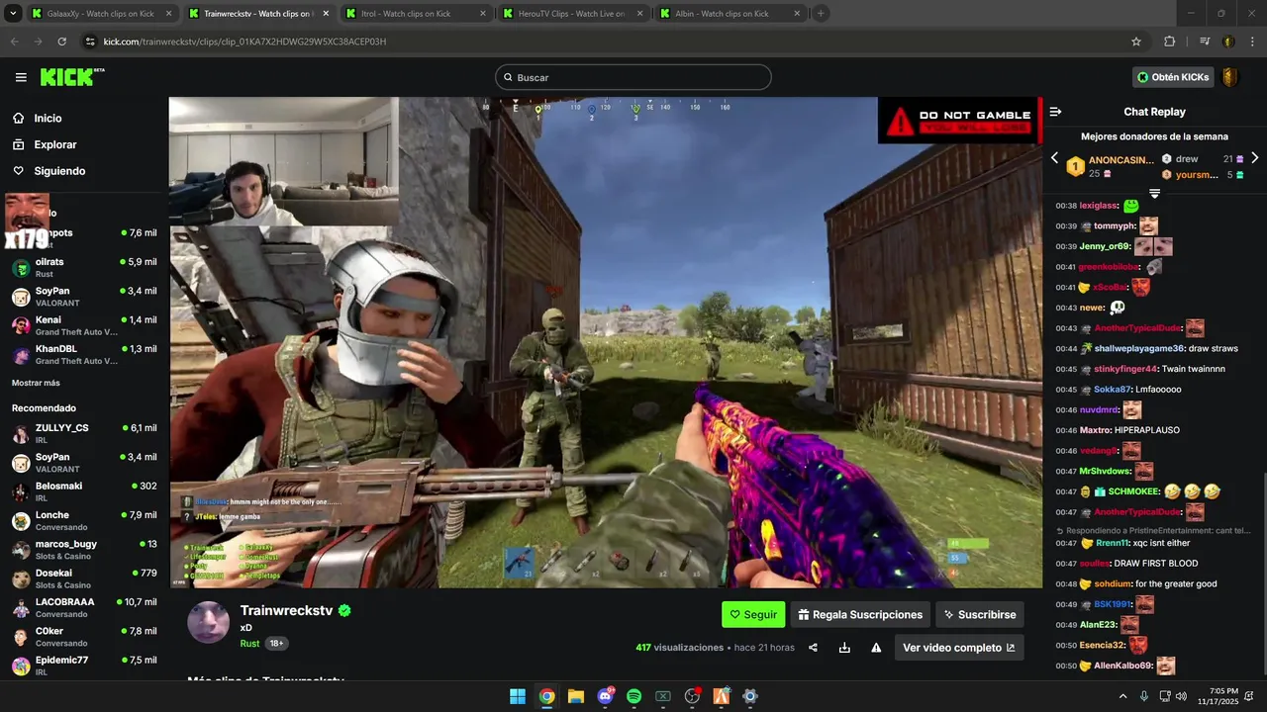This screenshot has width=1267, height=712.
Task: Open LACOBRAAA recommended channel
Action: click(84, 607)
